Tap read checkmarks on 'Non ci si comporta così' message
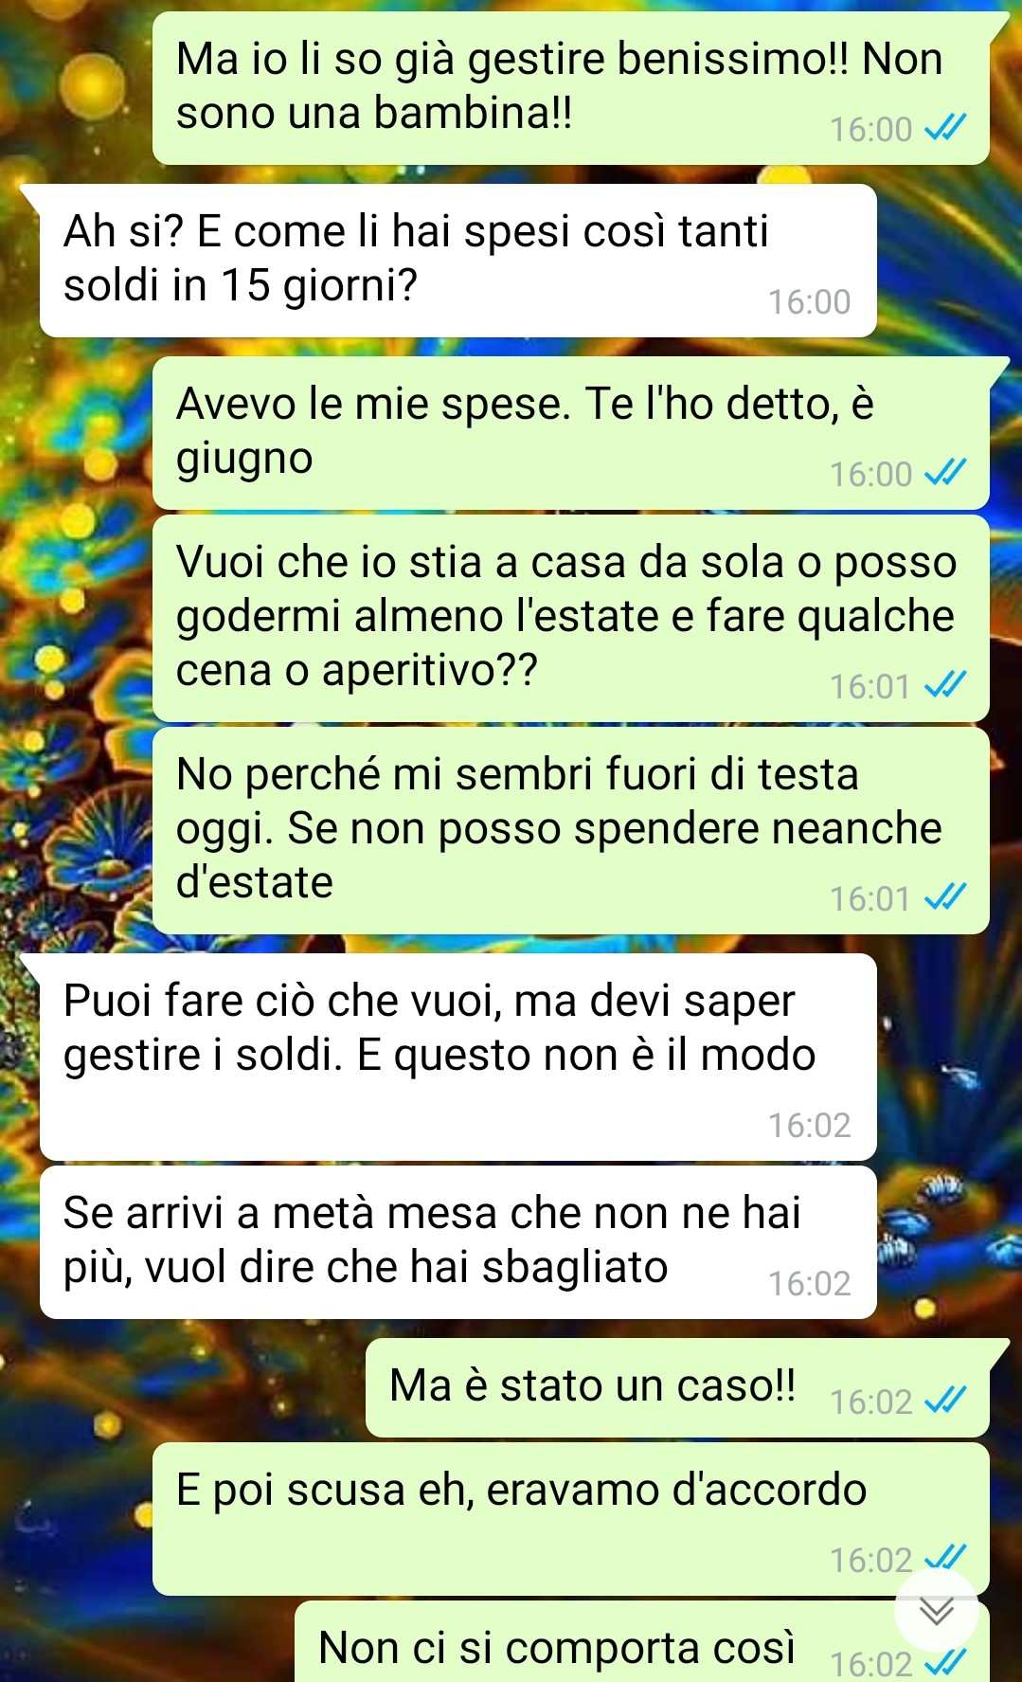Screen dimensions: 1022x1682 pyautogui.click(x=945, y=1662)
